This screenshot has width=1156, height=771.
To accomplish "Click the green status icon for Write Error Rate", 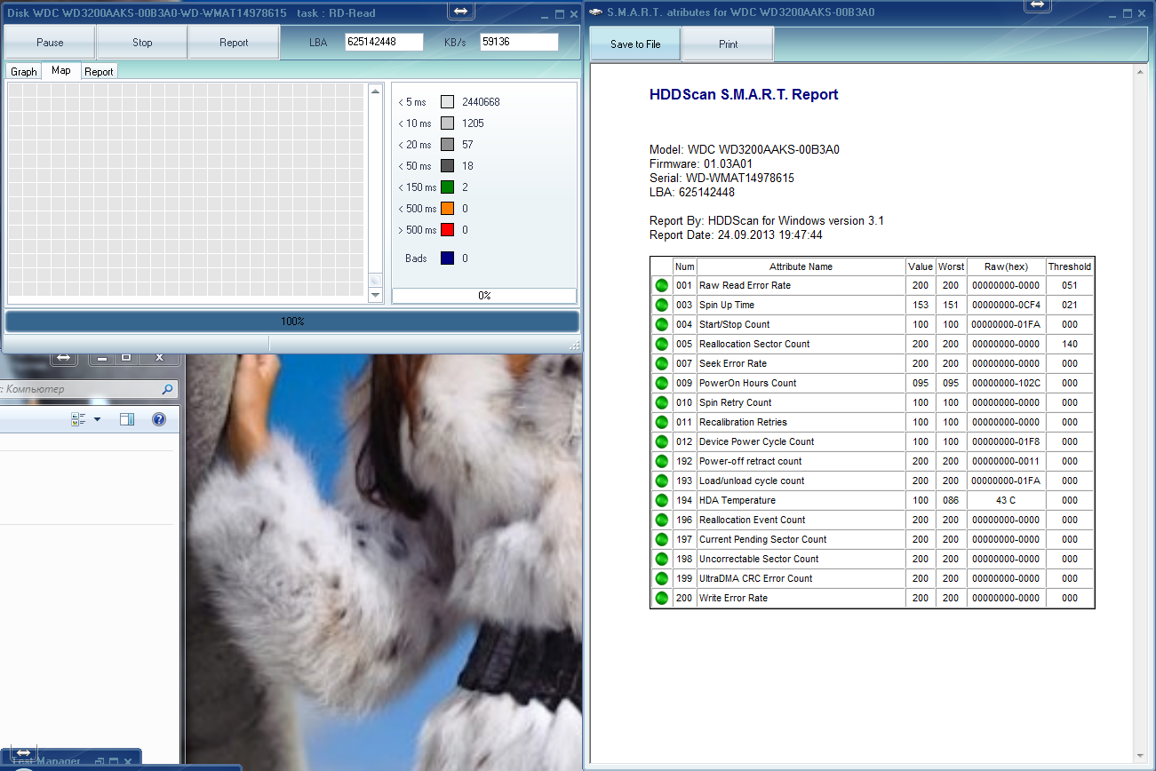I will coord(661,598).
